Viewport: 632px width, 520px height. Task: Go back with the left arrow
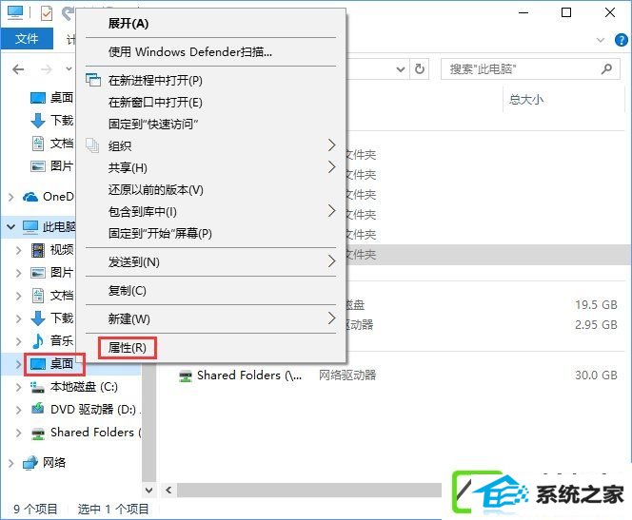pos(18,69)
